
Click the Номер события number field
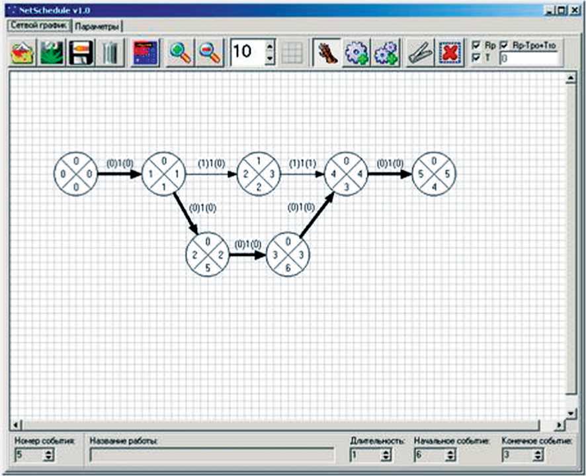coord(30,455)
